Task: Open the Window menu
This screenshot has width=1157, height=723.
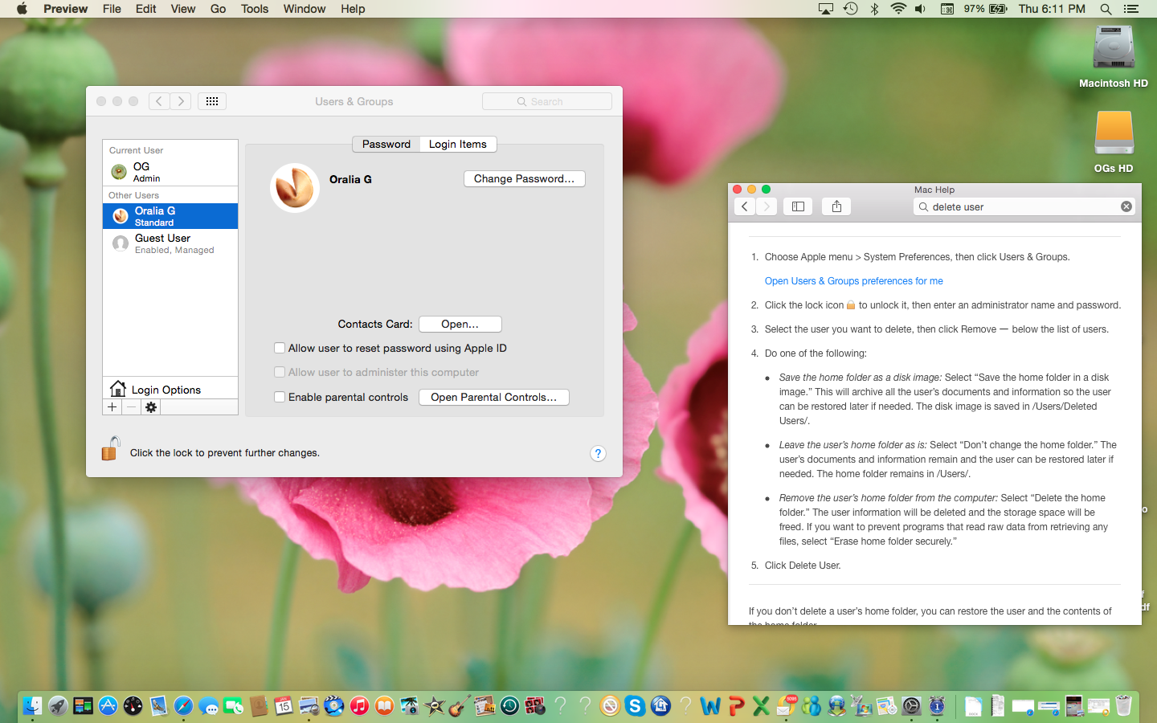Action: point(305,9)
